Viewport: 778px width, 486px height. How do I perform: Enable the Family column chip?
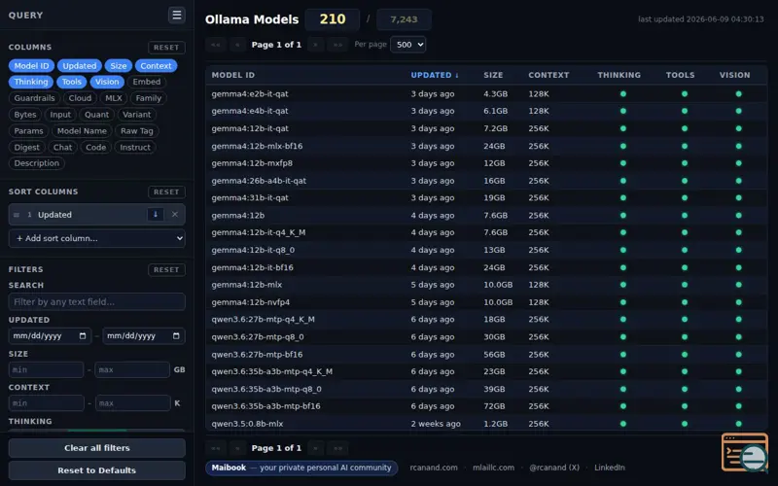coord(149,98)
